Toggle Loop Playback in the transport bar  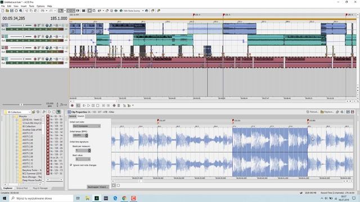78,105
